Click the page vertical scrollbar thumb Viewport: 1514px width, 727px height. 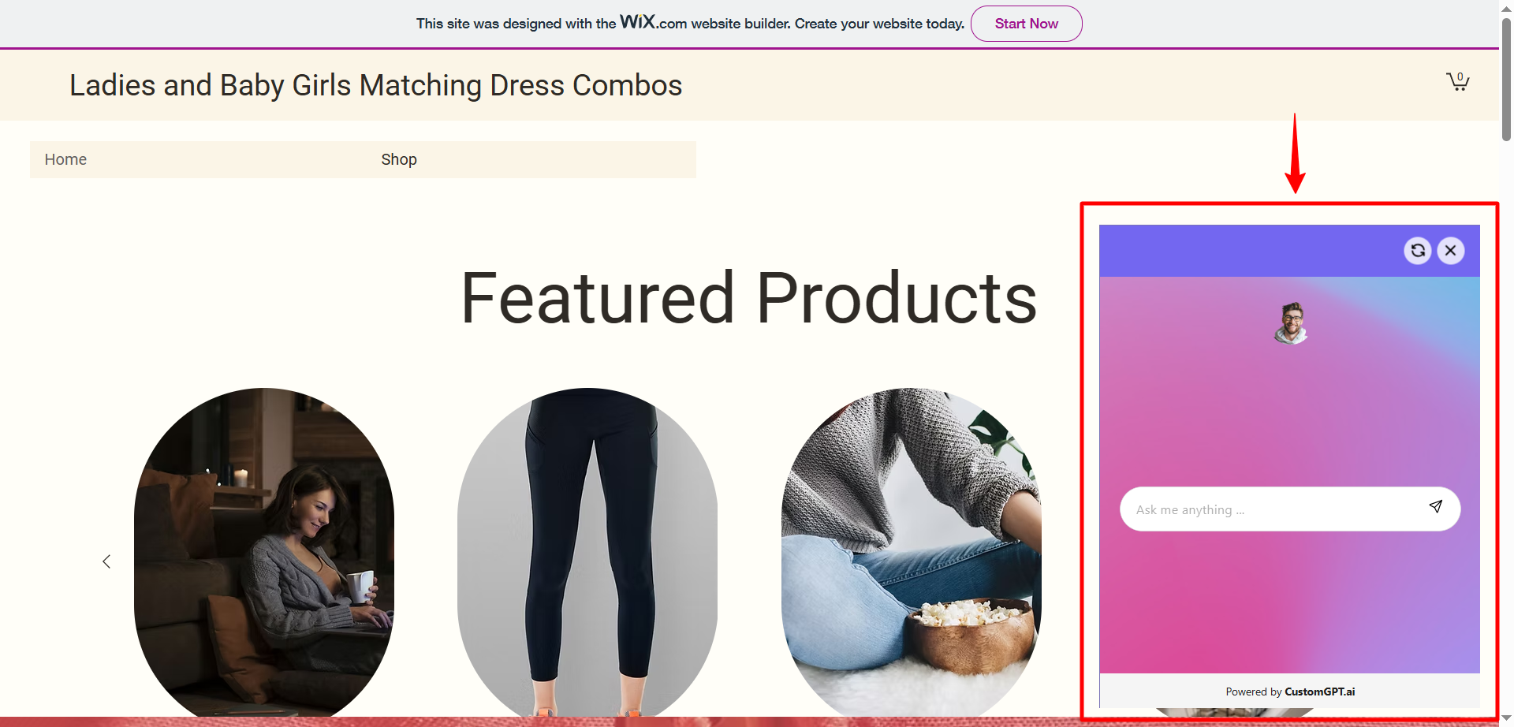tap(1506, 79)
